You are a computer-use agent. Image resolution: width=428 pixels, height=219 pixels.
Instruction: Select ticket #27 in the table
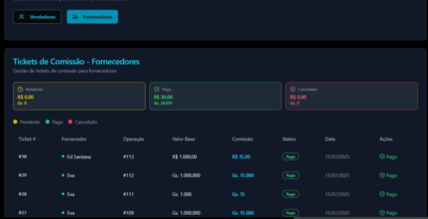tap(23, 212)
